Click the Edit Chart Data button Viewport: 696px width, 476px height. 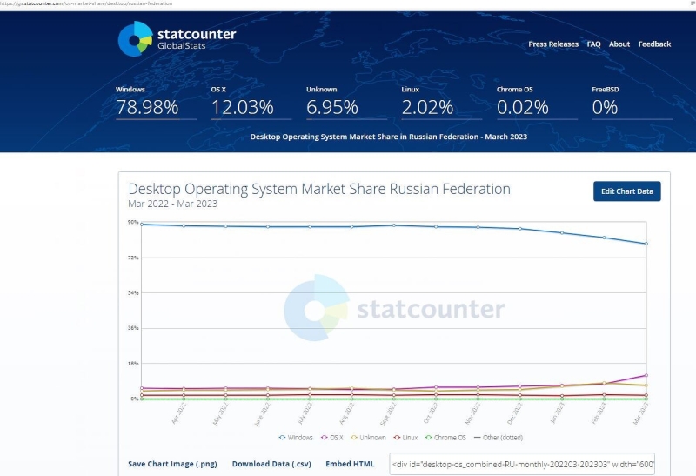pos(626,191)
